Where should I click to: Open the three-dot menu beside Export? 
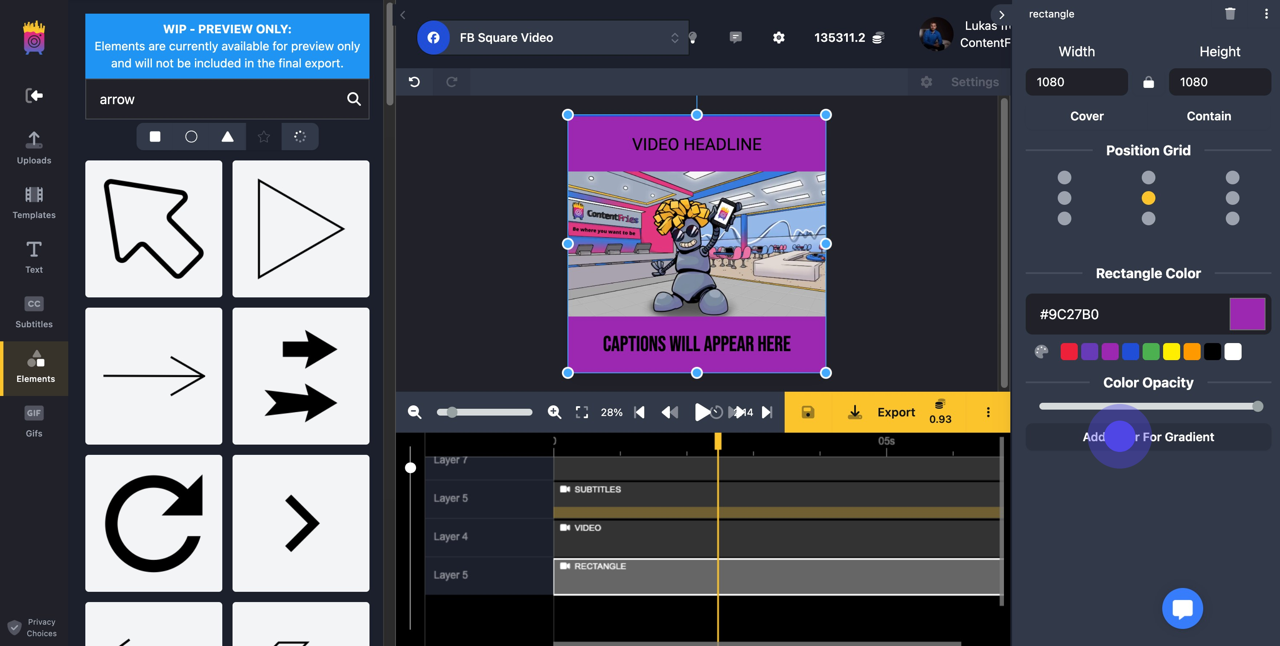coord(988,412)
